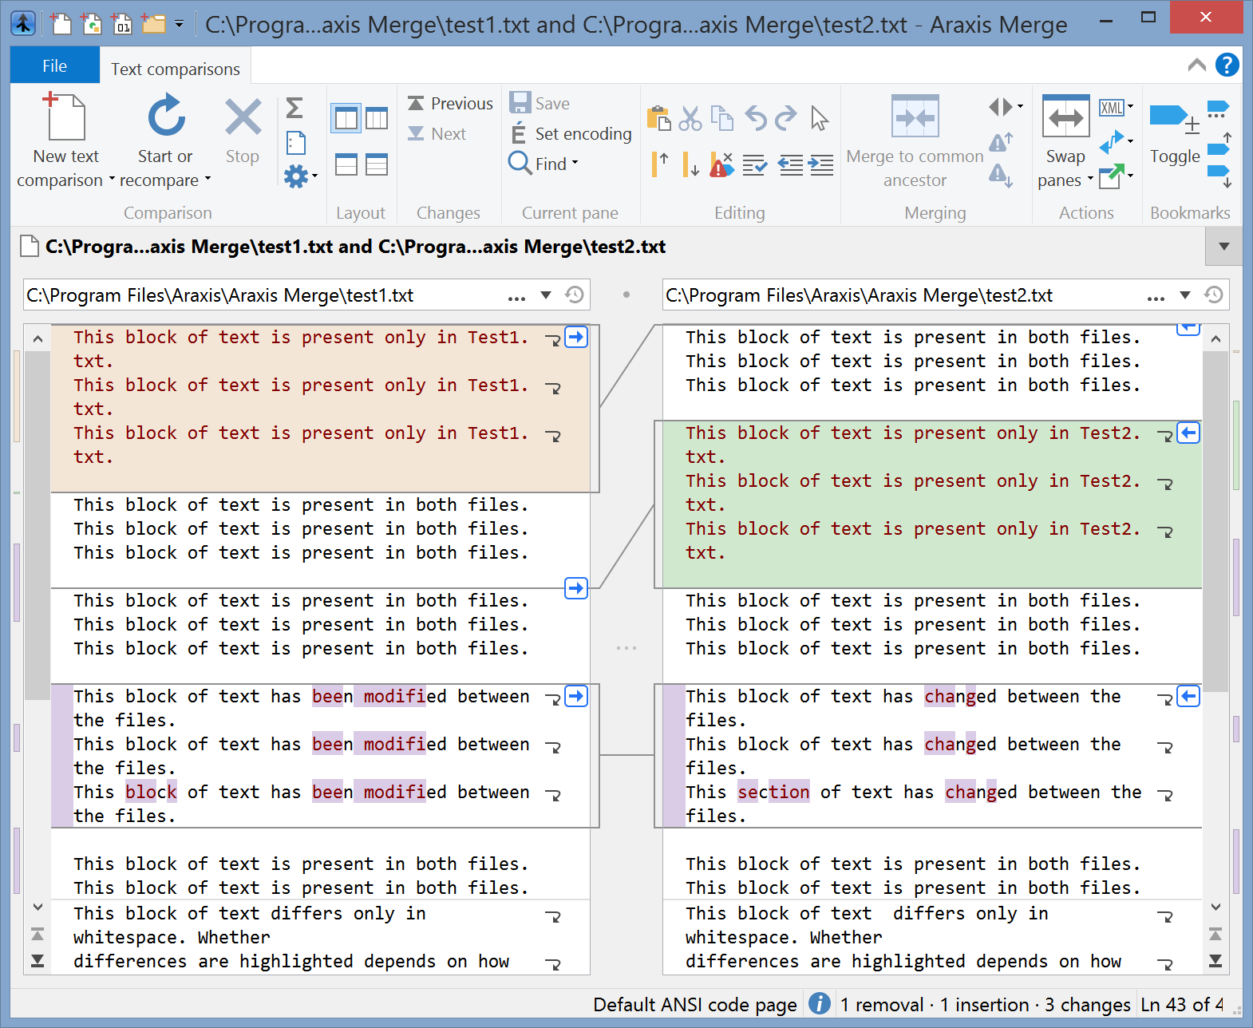Open the Find dropdown arrow
This screenshot has width=1253, height=1028.
coord(575,163)
